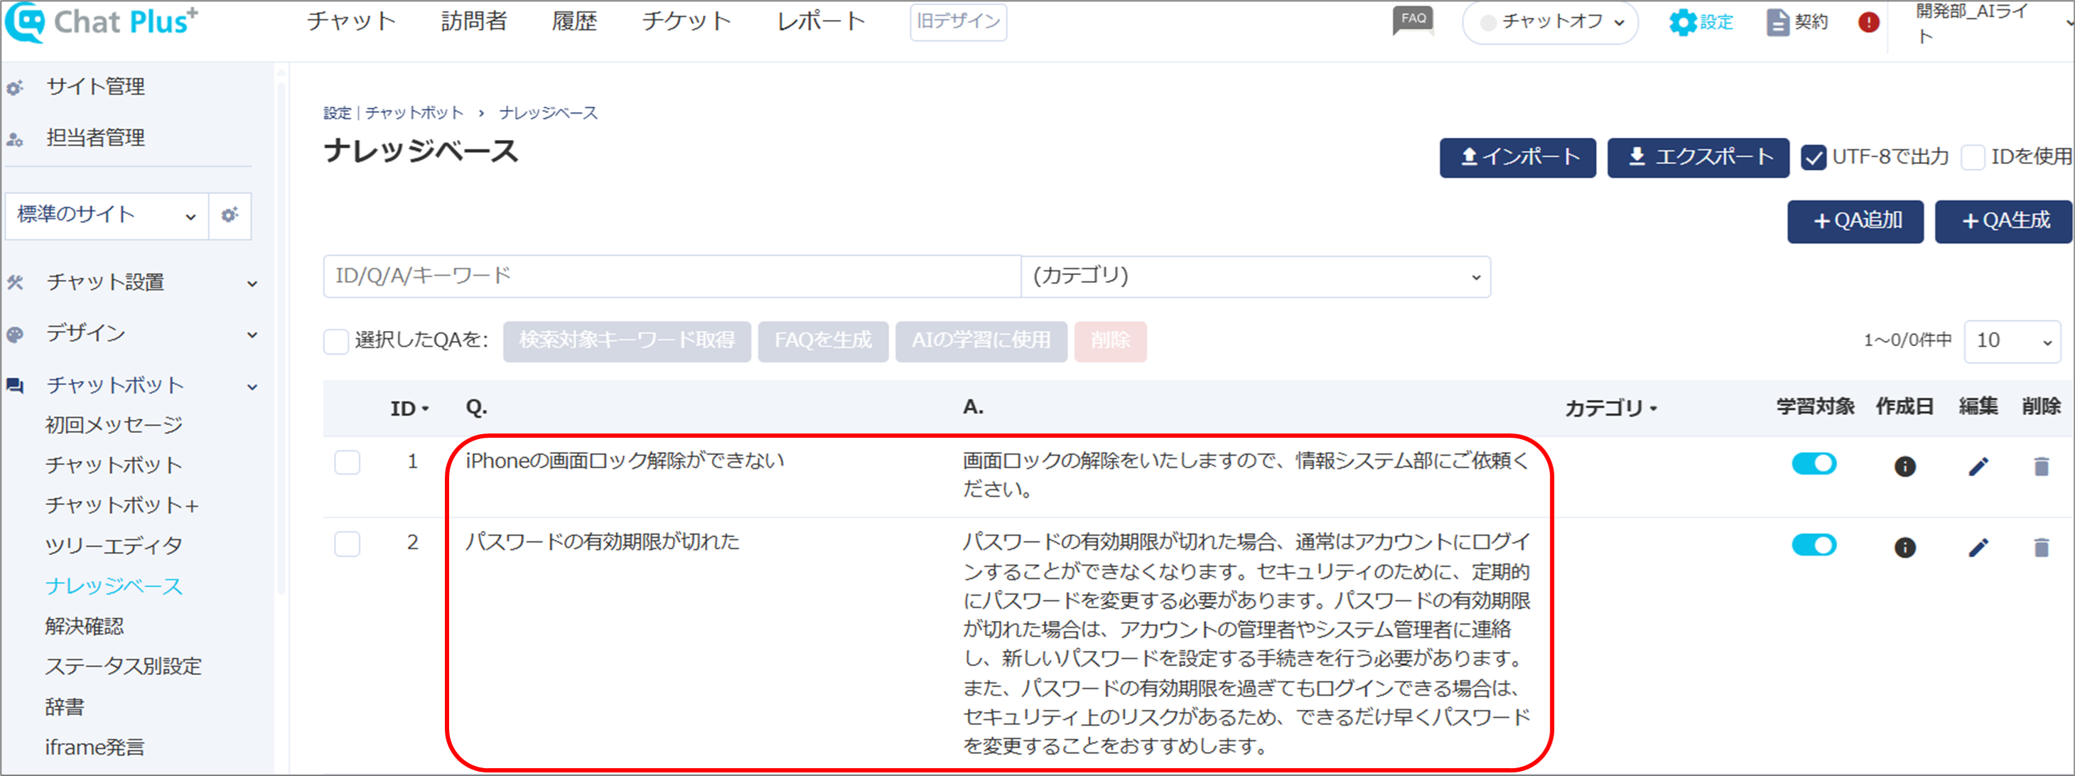Click the settings gear icon in header
2075x776 pixels.
pos(1682,23)
